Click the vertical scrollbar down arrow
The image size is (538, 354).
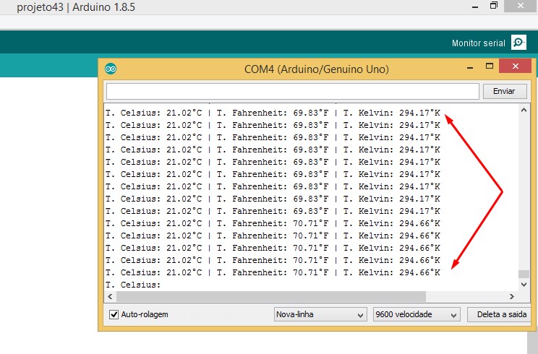pyautogui.click(x=524, y=285)
